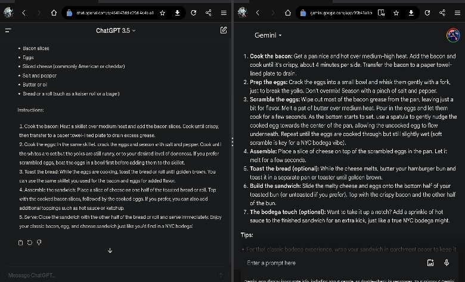Reload the Gemini page
Screen dimensions: 465x282
coord(427,13)
